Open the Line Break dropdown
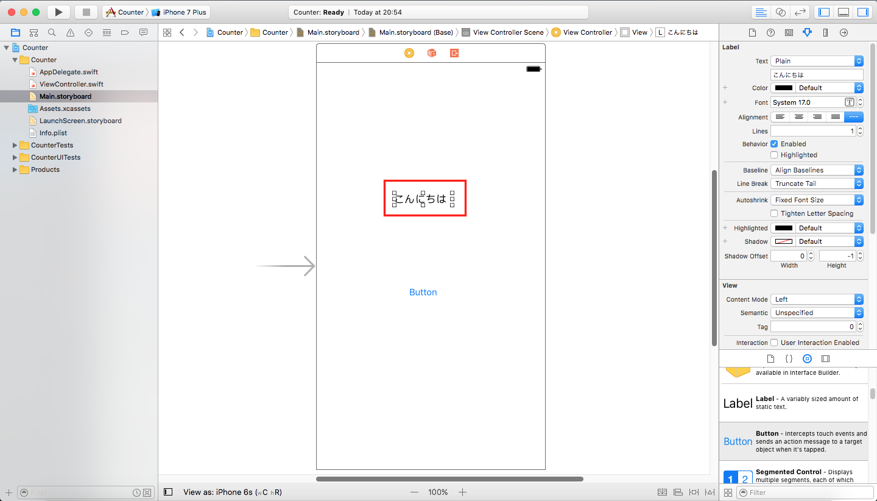This screenshot has height=501, width=877. point(817,183)
